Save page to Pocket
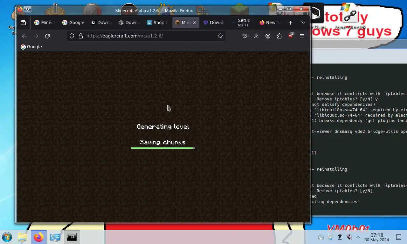The width and height of the screenshot is (407, 244). pyautogui.click(x=245, y=36)
